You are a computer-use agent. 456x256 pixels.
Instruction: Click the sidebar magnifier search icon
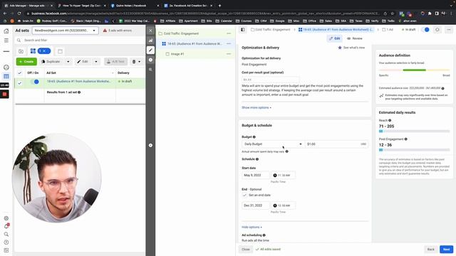click(x=6, y=234)
